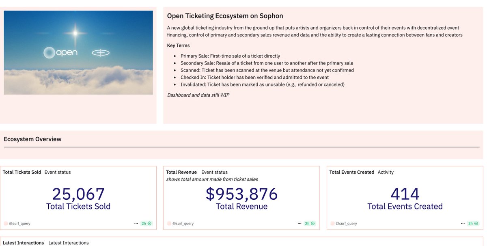Click the 25,067 tickets sold counter
Image resolution: width=487 pixels, height=246 pixels.
(x=78, y=194)
